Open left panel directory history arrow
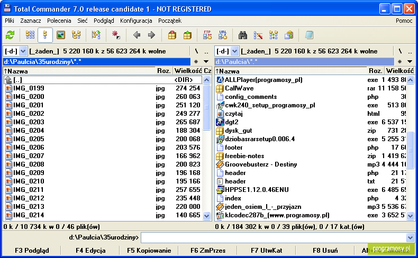The width and height of the screenshot is (418, 258). pos(206,62)
